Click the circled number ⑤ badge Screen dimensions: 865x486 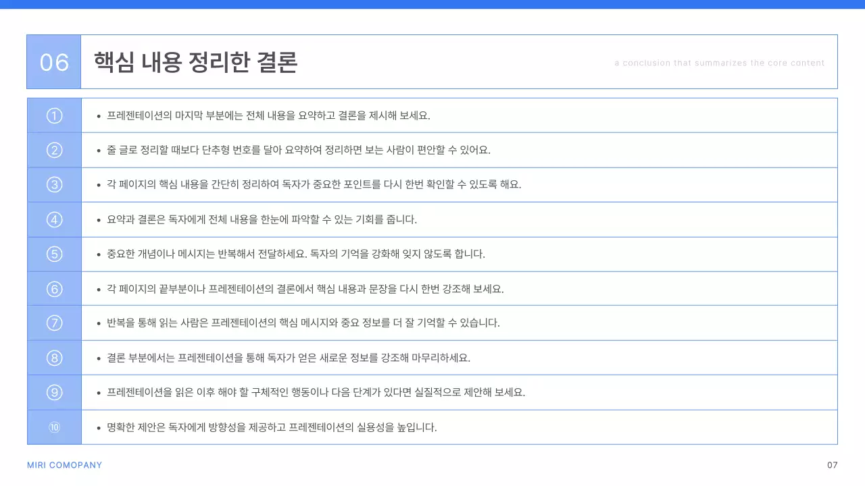click(54, 254)
